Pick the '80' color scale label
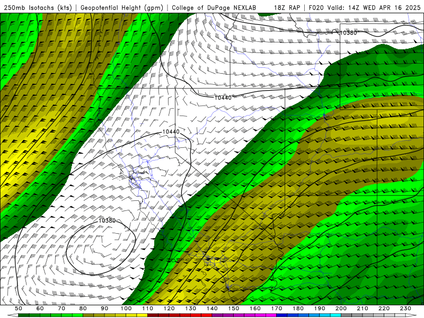 click(x=83, y=308)
